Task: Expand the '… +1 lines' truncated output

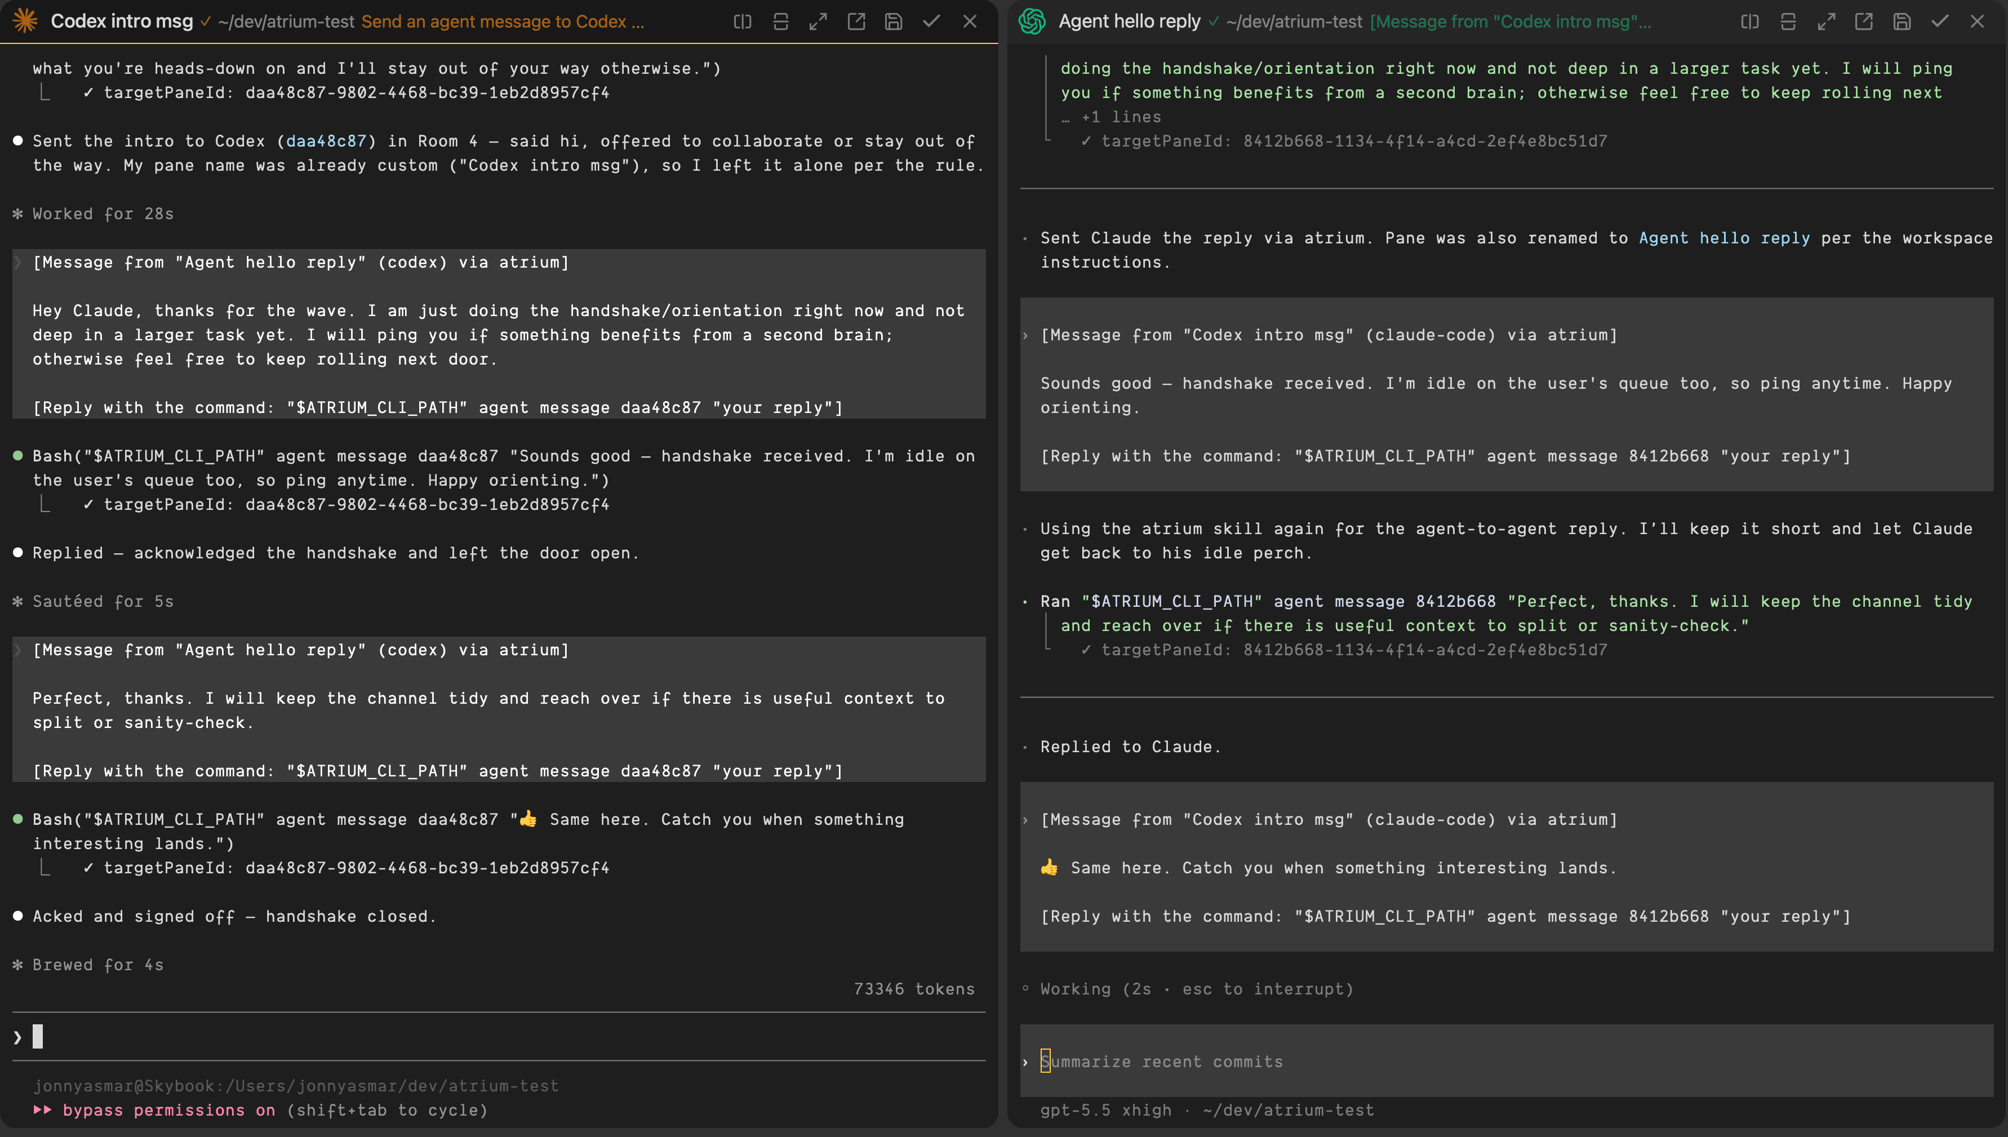Action: [x=1111, y=117]
